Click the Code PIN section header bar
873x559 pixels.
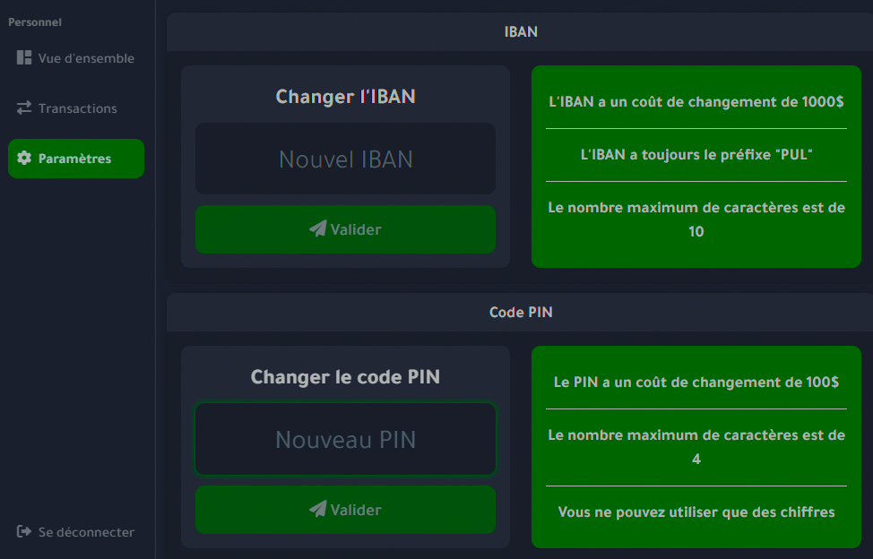tap(520, 313)
